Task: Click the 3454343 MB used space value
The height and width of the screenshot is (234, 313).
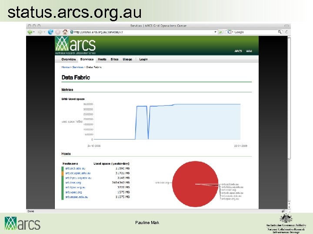Action: pos(120,183)
